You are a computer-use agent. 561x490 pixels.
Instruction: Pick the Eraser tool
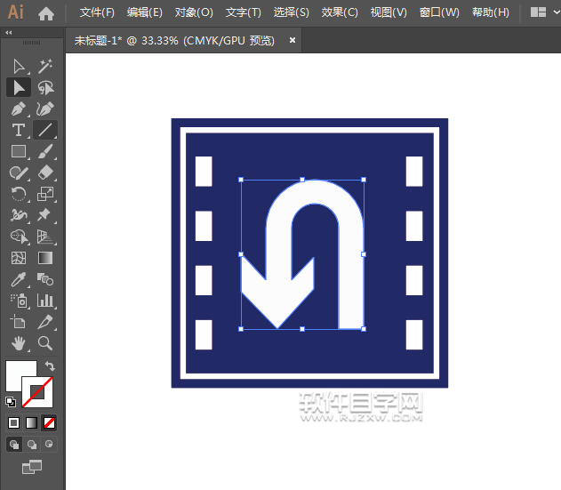45,173
